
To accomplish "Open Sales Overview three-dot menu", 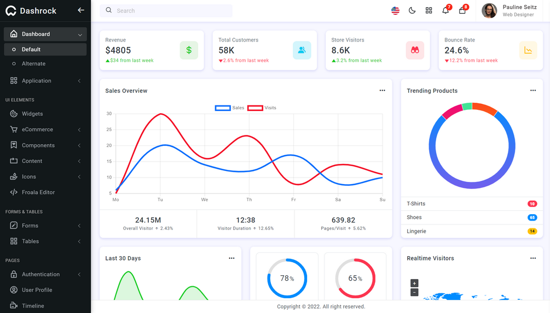I will (x=383, y=90).
